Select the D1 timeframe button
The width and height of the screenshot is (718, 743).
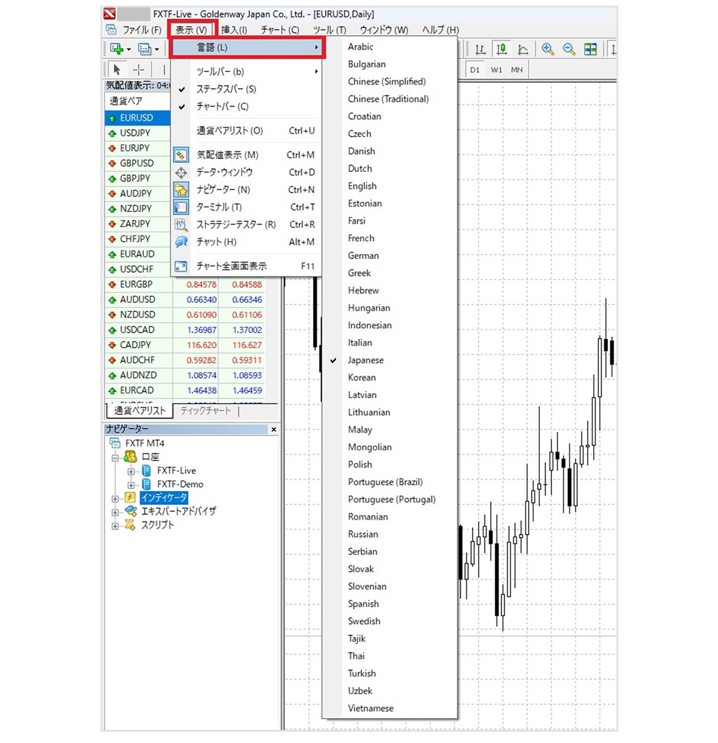(x=475, y=70)
